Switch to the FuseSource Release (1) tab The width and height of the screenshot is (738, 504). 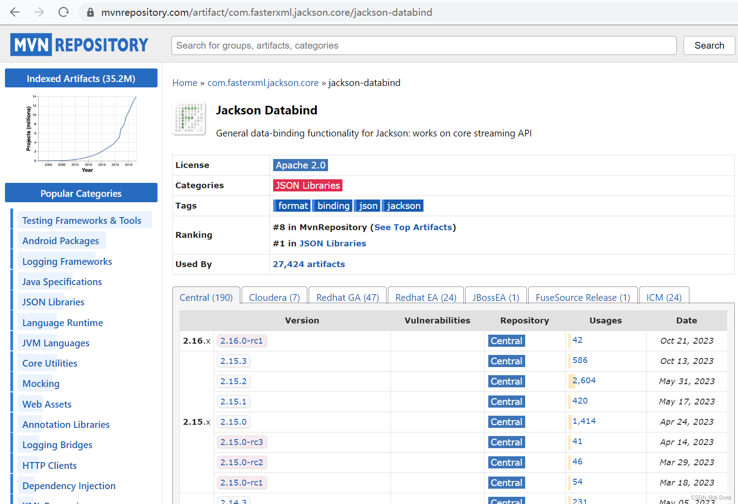[583, 297]
